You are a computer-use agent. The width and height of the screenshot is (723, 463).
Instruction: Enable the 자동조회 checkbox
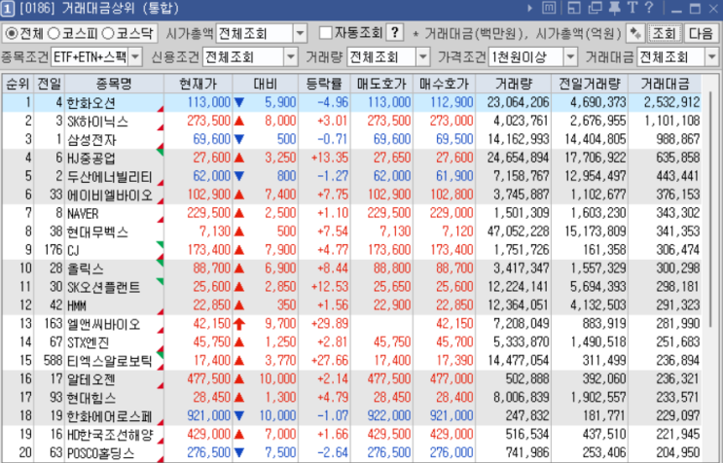326,33
